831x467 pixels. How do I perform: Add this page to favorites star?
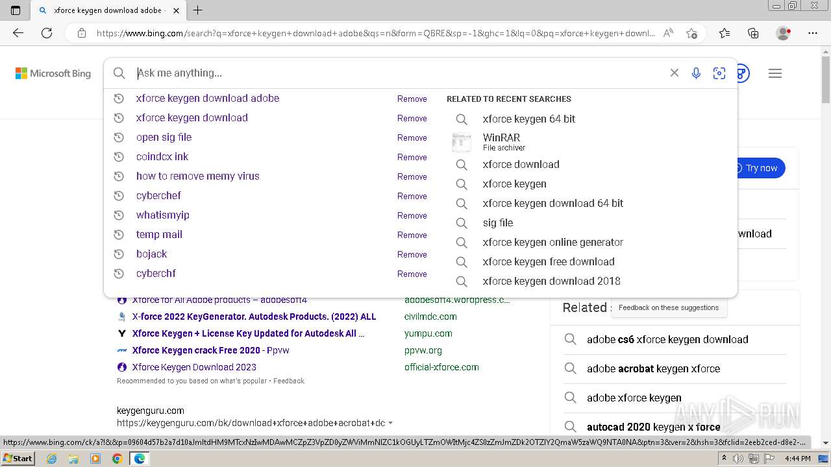pyautogui.click(x=691, y=33)
